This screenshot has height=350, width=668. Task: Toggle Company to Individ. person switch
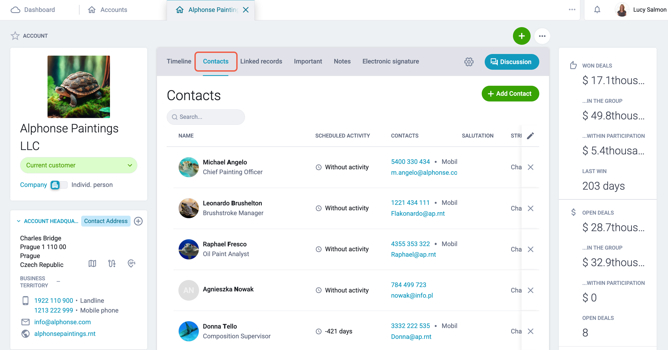pyautogui.click(x=59, y=185)
